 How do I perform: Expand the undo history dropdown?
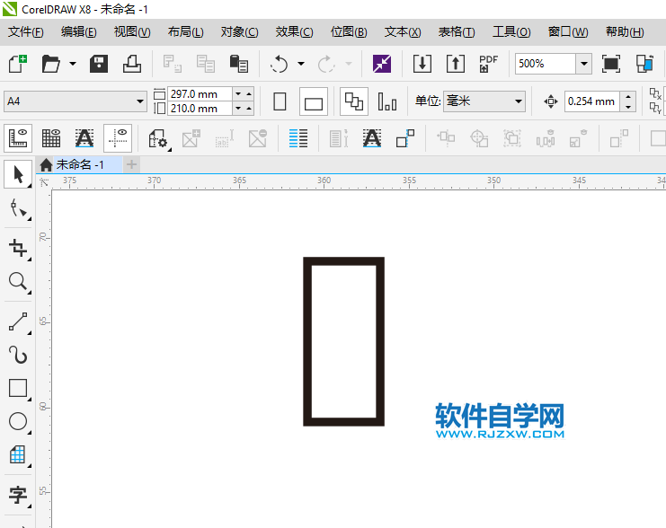[x=301, y=64]
